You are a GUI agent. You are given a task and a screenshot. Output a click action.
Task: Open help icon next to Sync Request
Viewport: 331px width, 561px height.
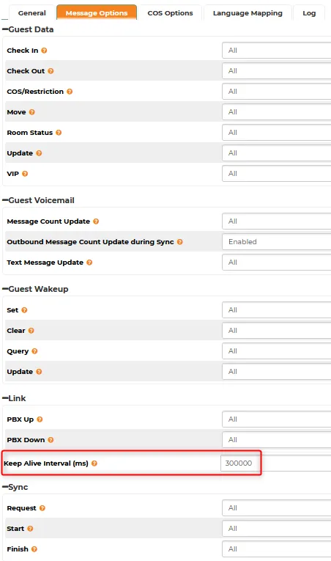[x=42, y=508]
